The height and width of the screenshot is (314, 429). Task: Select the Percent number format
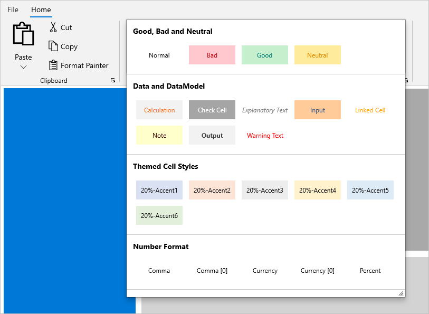coord(370,271)
